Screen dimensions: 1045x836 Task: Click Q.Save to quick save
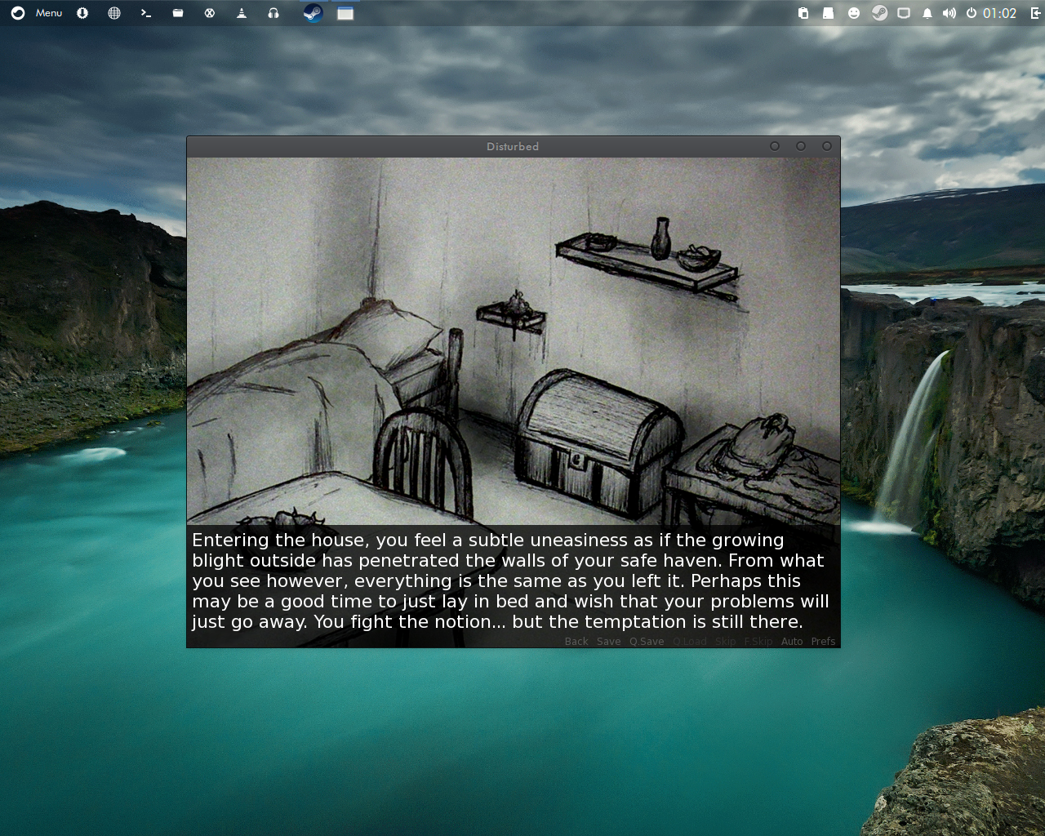tap(647, 642)
